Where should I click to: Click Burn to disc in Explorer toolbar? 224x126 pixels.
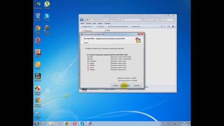[118, 27]
